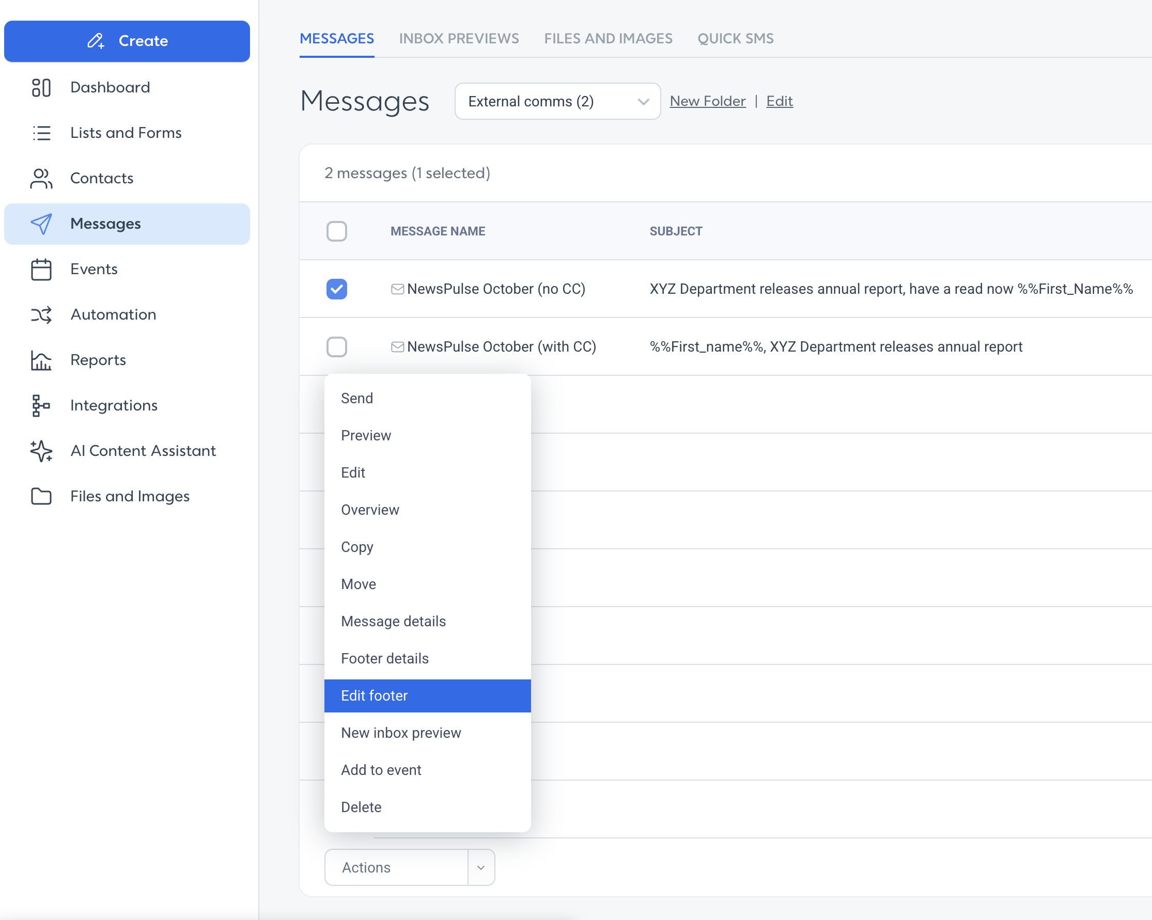Click the Actions dropdown arrow
The height and width of the screenshot is (920, 1152).
(481, 867)
